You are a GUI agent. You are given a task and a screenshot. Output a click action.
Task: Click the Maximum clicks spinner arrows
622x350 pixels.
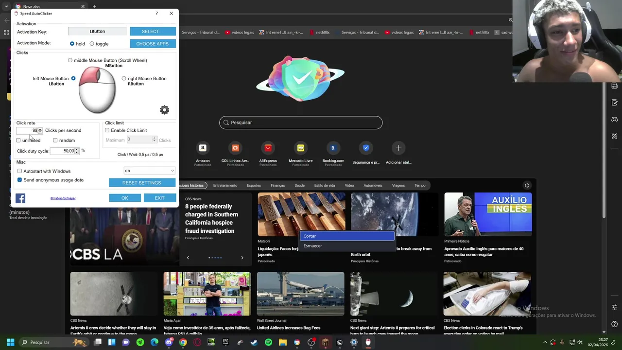(155, 140)
